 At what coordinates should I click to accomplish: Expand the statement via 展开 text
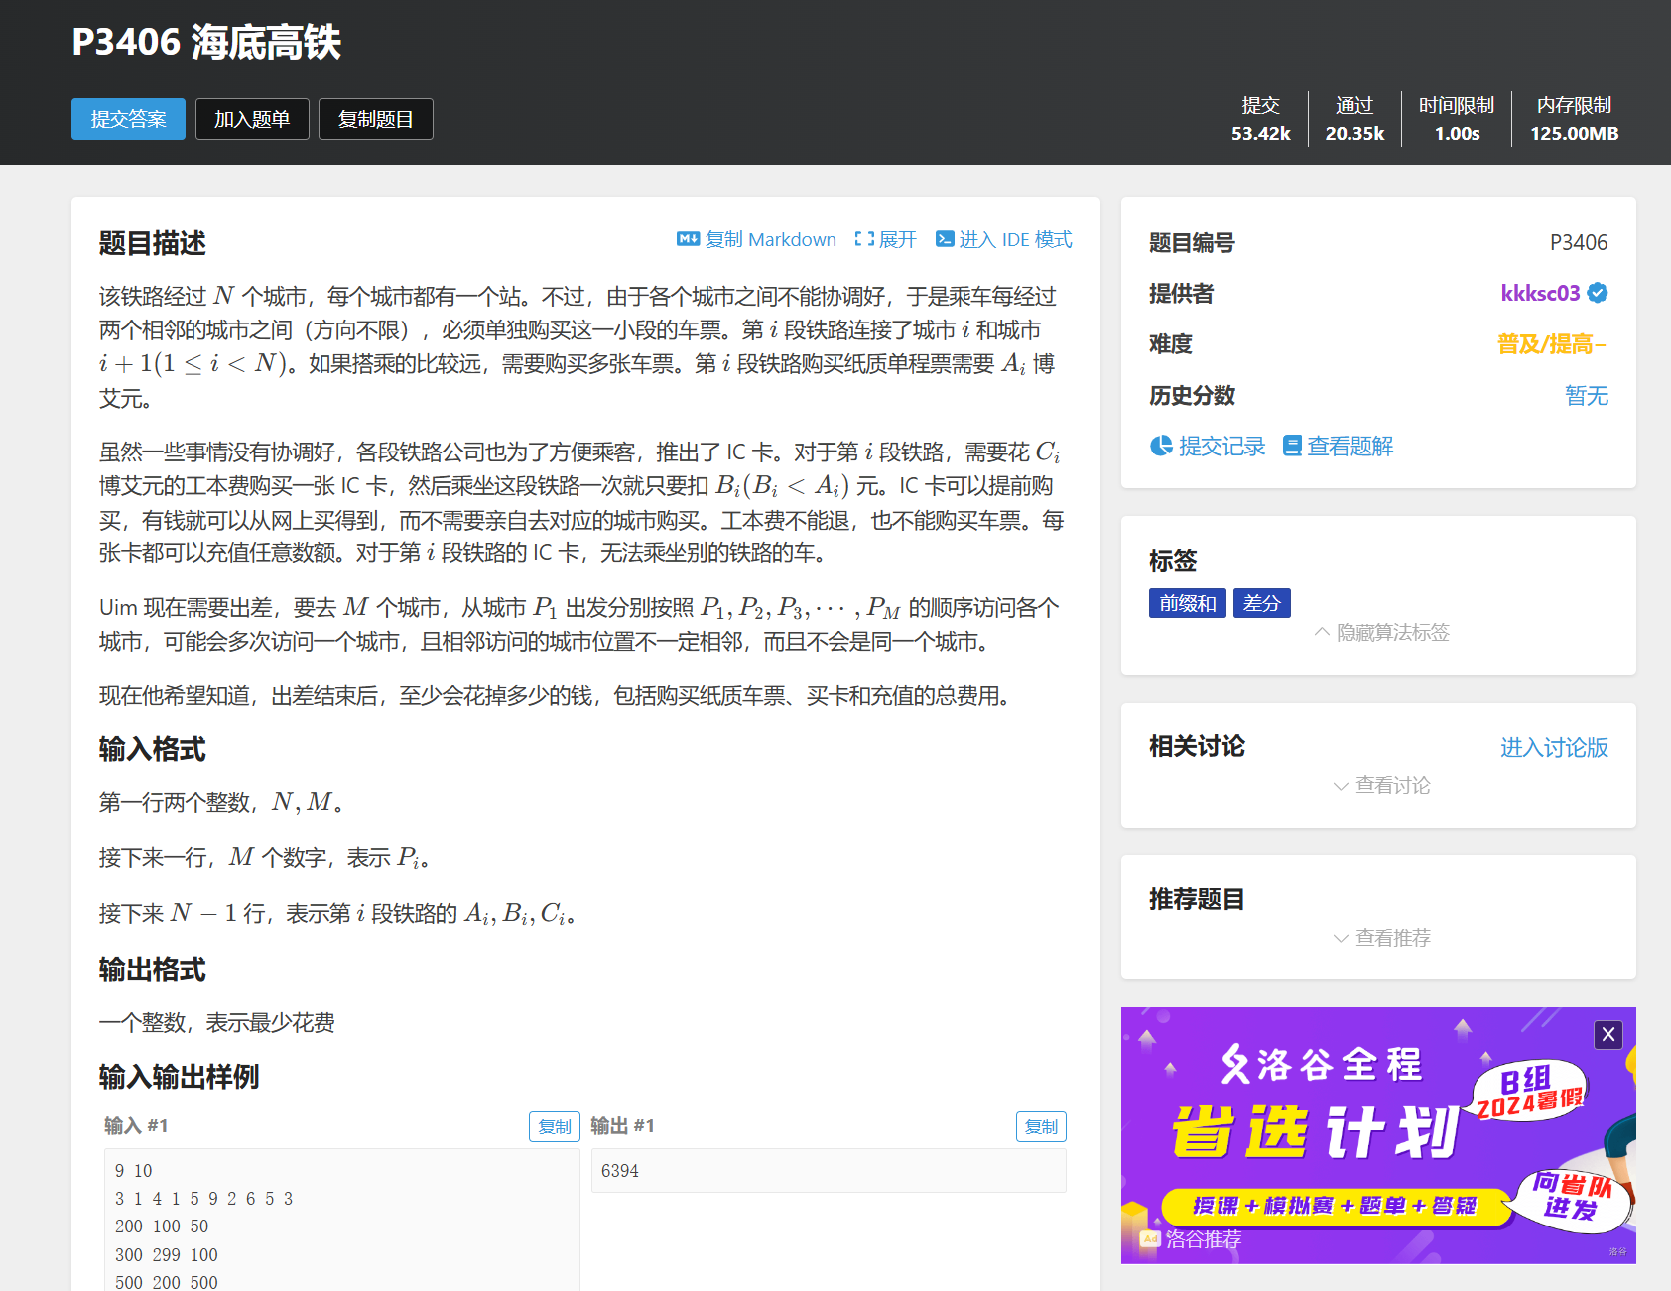pyautogui.click(x=897, y=239)
